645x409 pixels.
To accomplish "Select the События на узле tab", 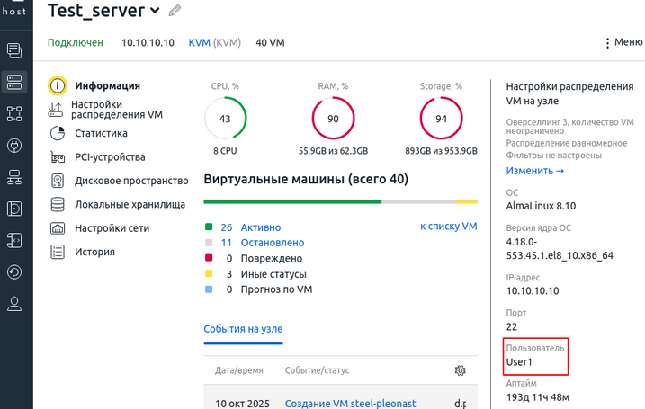I will [x=243, y=330].
